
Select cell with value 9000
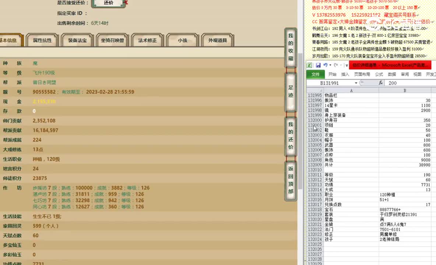click(x=405, y=160)
